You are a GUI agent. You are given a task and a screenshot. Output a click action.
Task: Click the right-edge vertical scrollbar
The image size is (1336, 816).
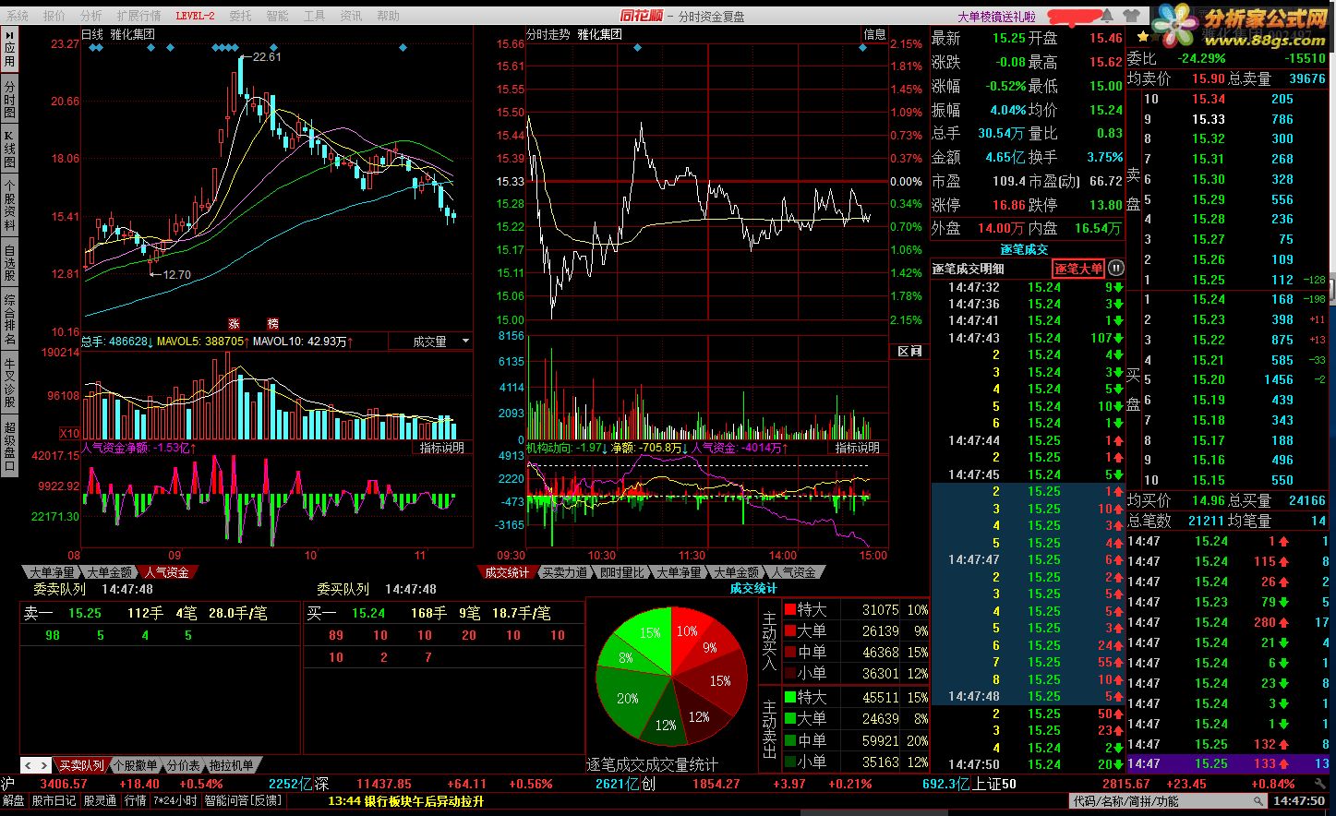(1332, 292)
